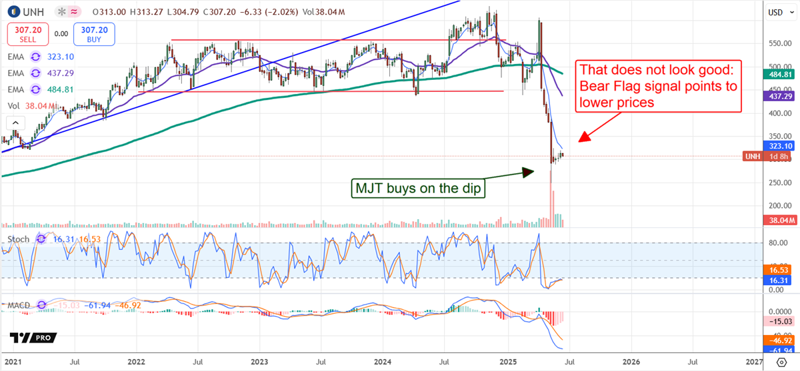The height and width of the screenshot is (371, 800).
Task: Click the 0.00 spread value between SELL and BUY
Action: click(x=61, y=33)
